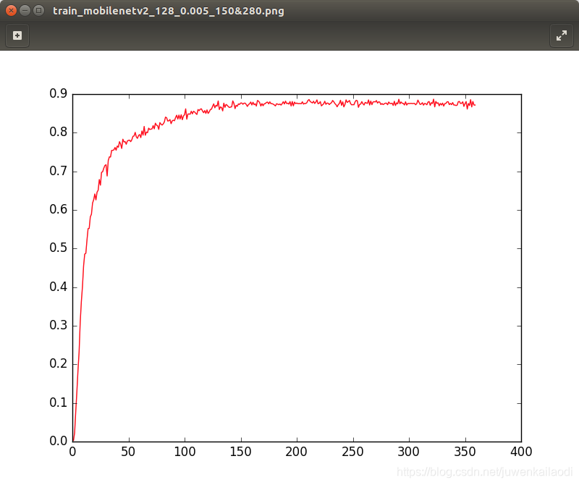Minimize the image viewer window

[x=25, y=10]
